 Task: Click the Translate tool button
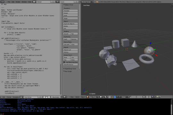70,11
